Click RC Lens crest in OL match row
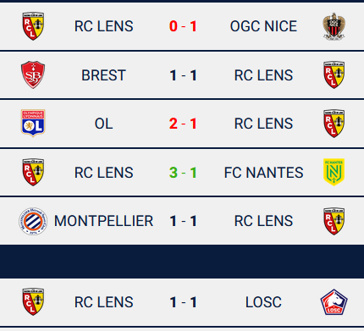The height and width of the screenshot is (331, 364). click(x=334, y=124)
